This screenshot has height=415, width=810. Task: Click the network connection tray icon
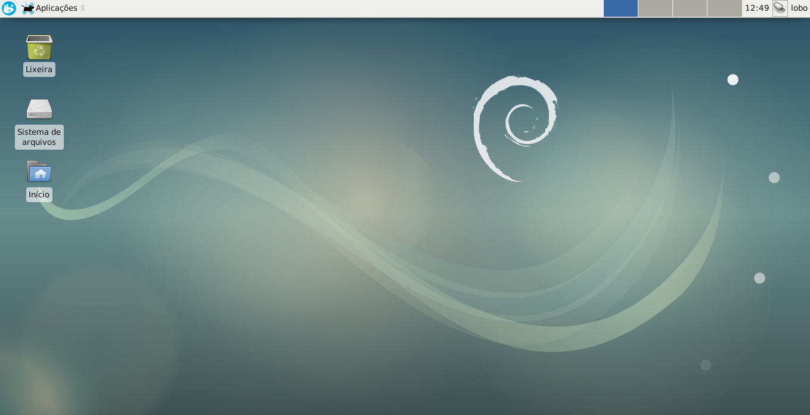pyautogui.click(x=780, y=8)
